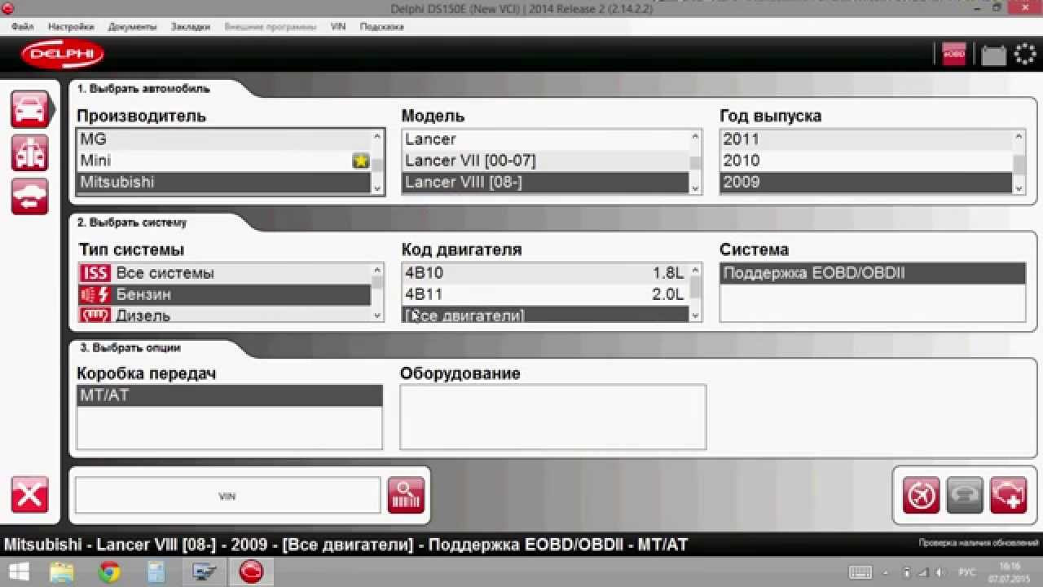This screenshot has width=1043, height=587.
Task: Open the notepad document taskbar icon
Action: (156, 572)
